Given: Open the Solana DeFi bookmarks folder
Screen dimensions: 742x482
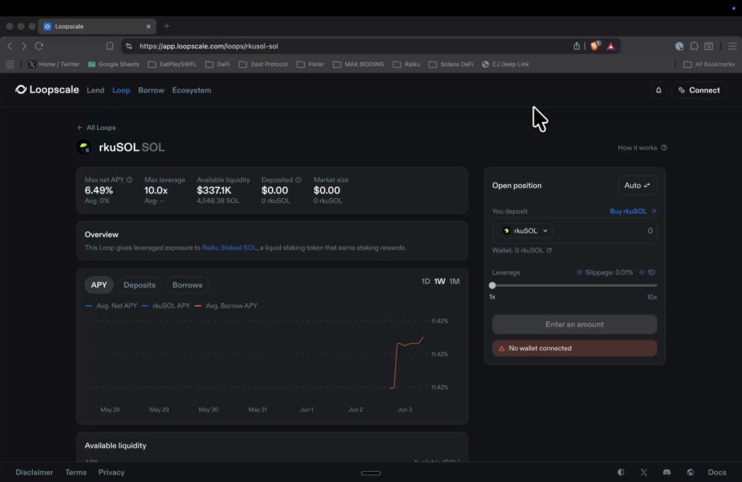Looking at the screenshot, I should coord(451,64).
